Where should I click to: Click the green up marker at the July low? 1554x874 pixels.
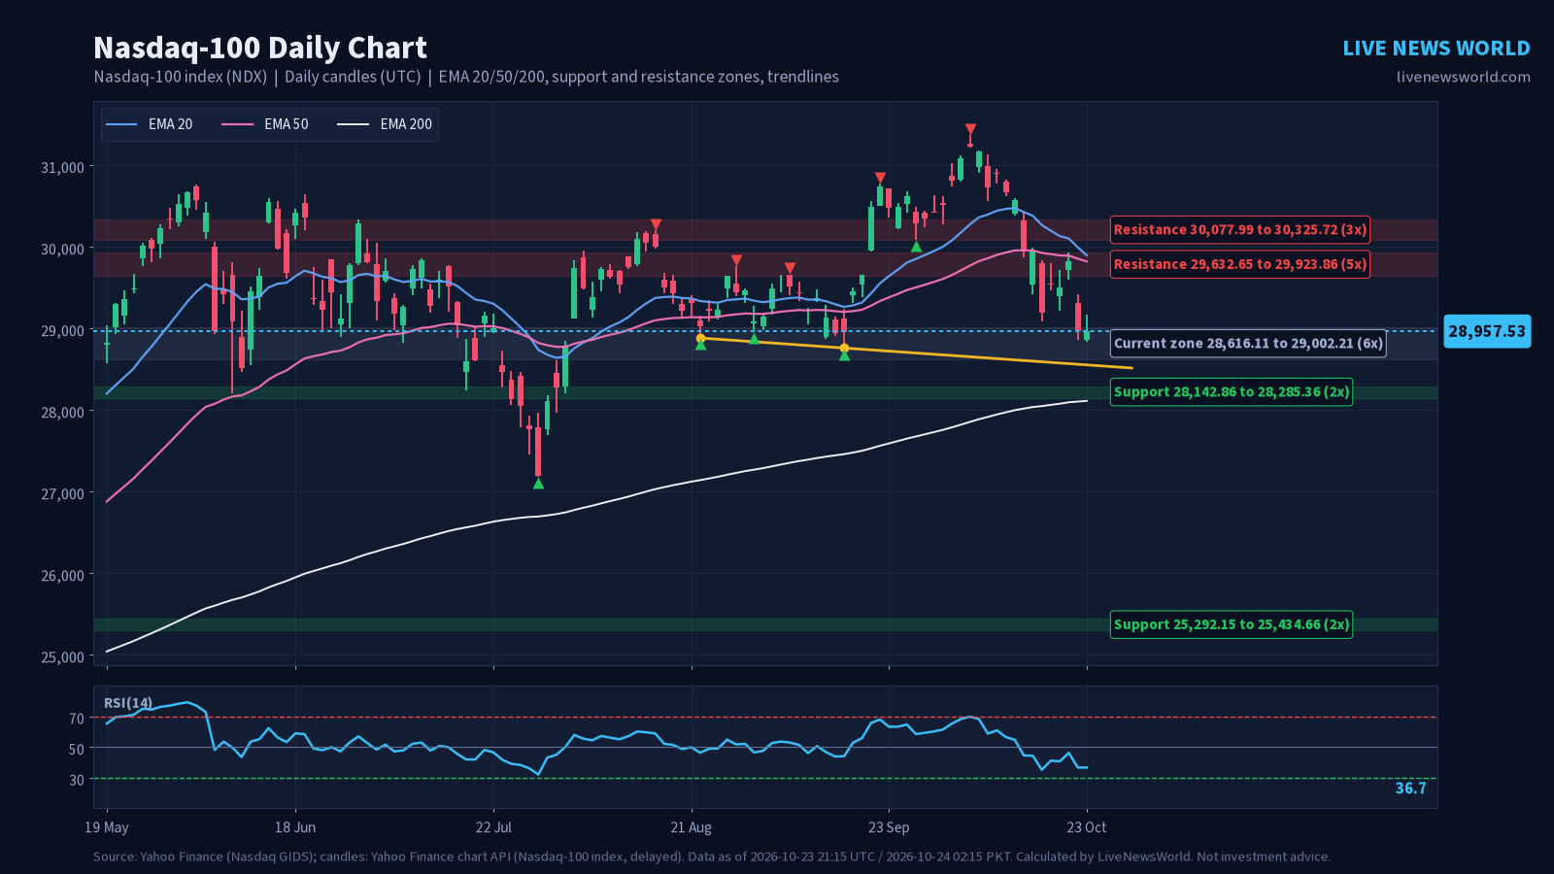(538, 484)
